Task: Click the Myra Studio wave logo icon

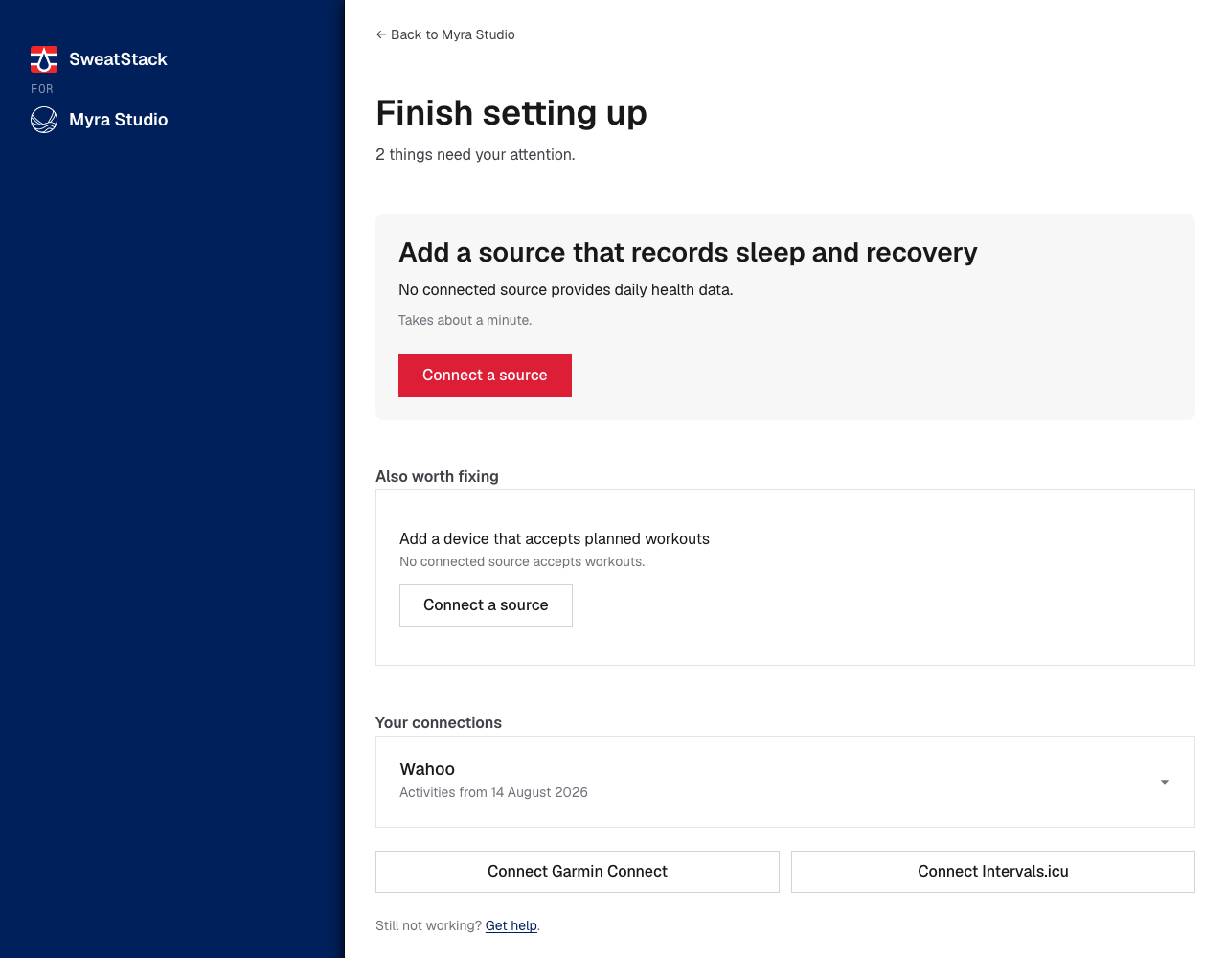Action: 44,120
